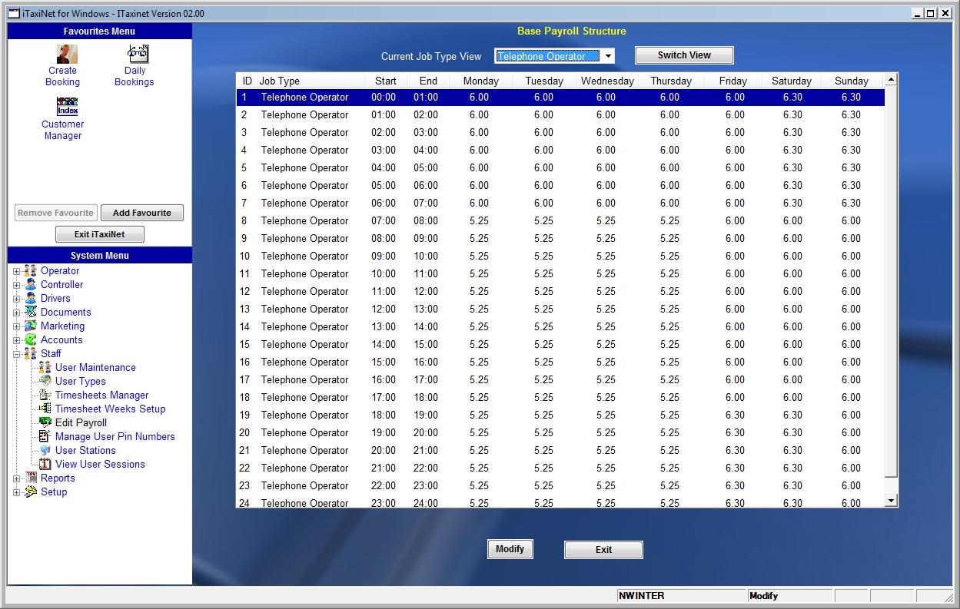Click the Marketing tree icon
Screen dimensions: 960x609
tap(30, 326)
